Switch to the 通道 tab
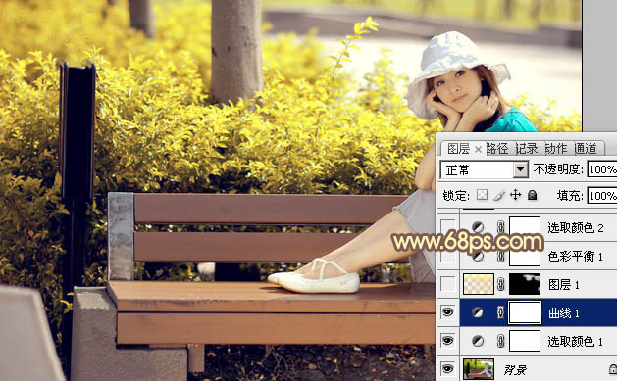Image resolution: width=617 pixels, height=381 pixels. [x=586, y=149]
